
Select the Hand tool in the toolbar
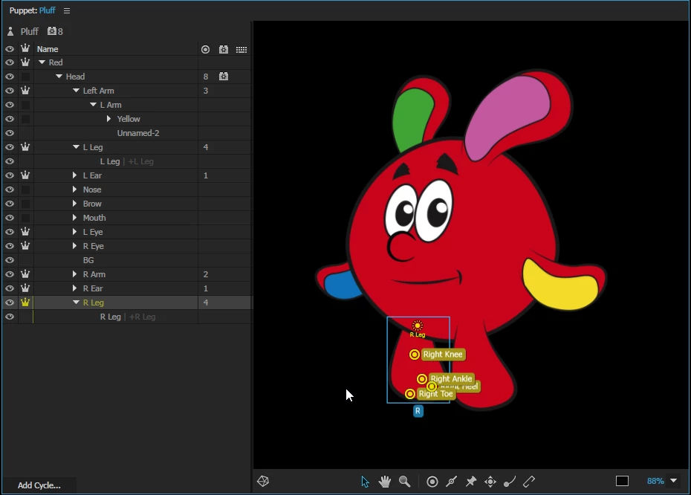385,482
